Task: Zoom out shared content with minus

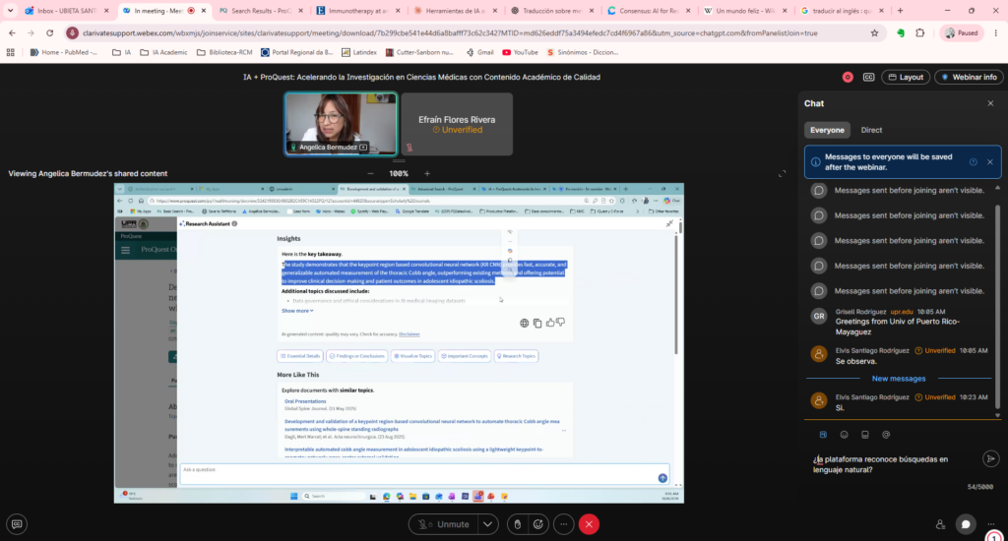Action: (370, 173)
